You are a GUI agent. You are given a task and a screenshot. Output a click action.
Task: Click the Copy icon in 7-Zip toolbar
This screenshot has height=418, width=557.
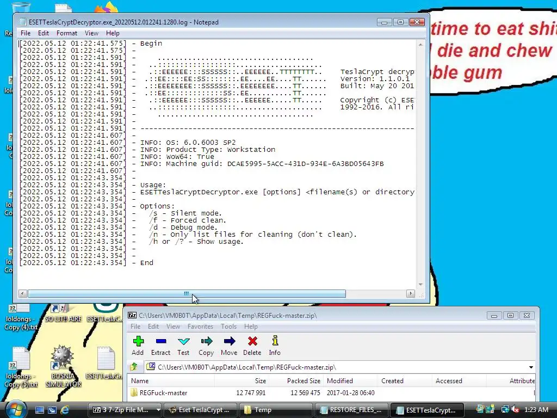pos(206,342)
